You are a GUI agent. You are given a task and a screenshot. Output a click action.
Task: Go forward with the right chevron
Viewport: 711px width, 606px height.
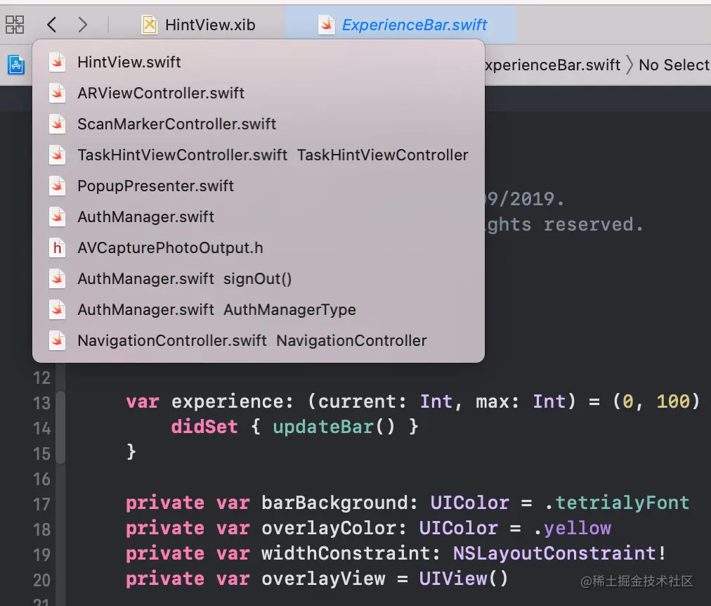click(x=82, y=25)
